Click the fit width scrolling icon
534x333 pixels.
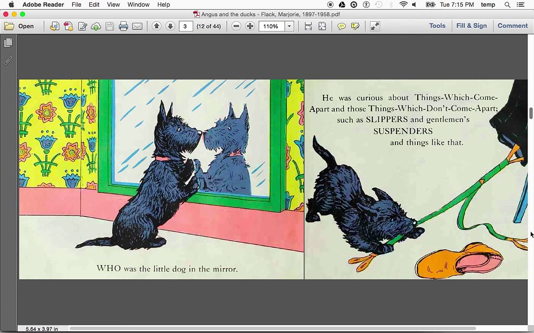308,26
